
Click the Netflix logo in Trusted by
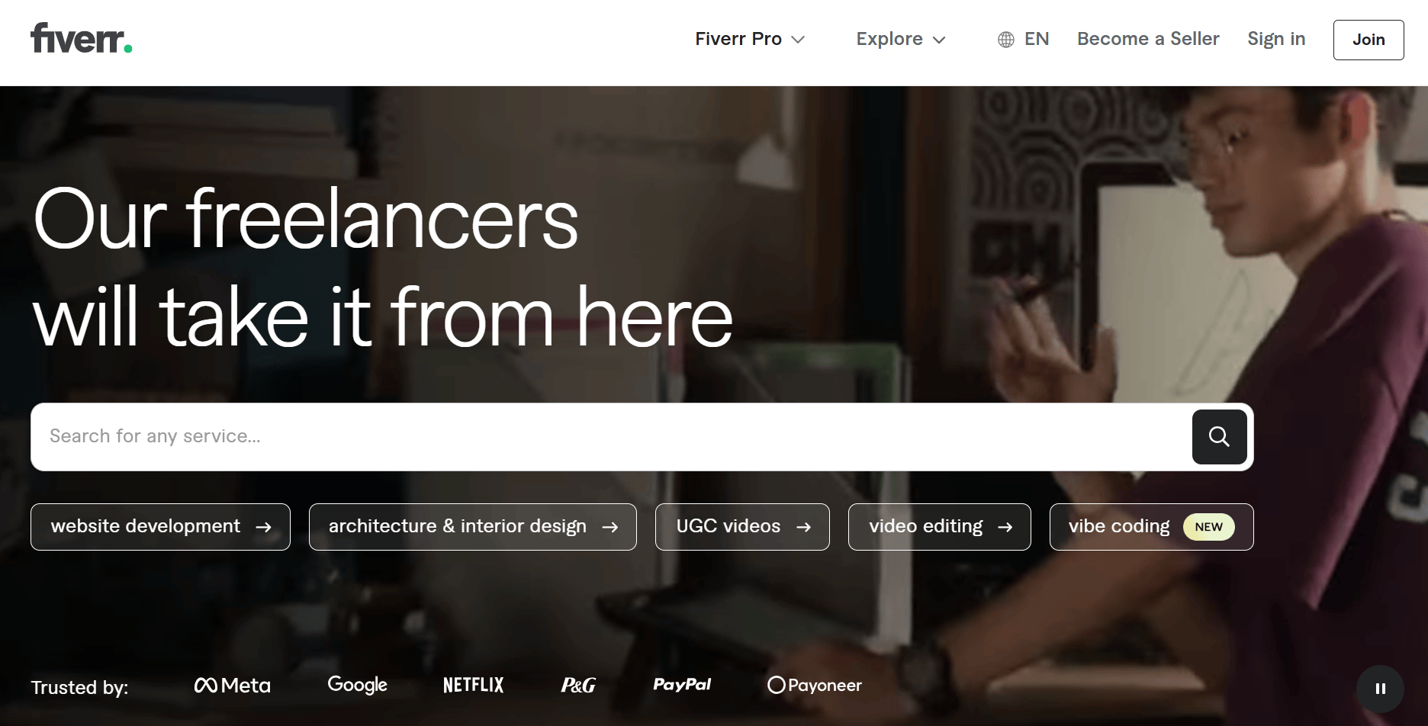pos(473,685)
